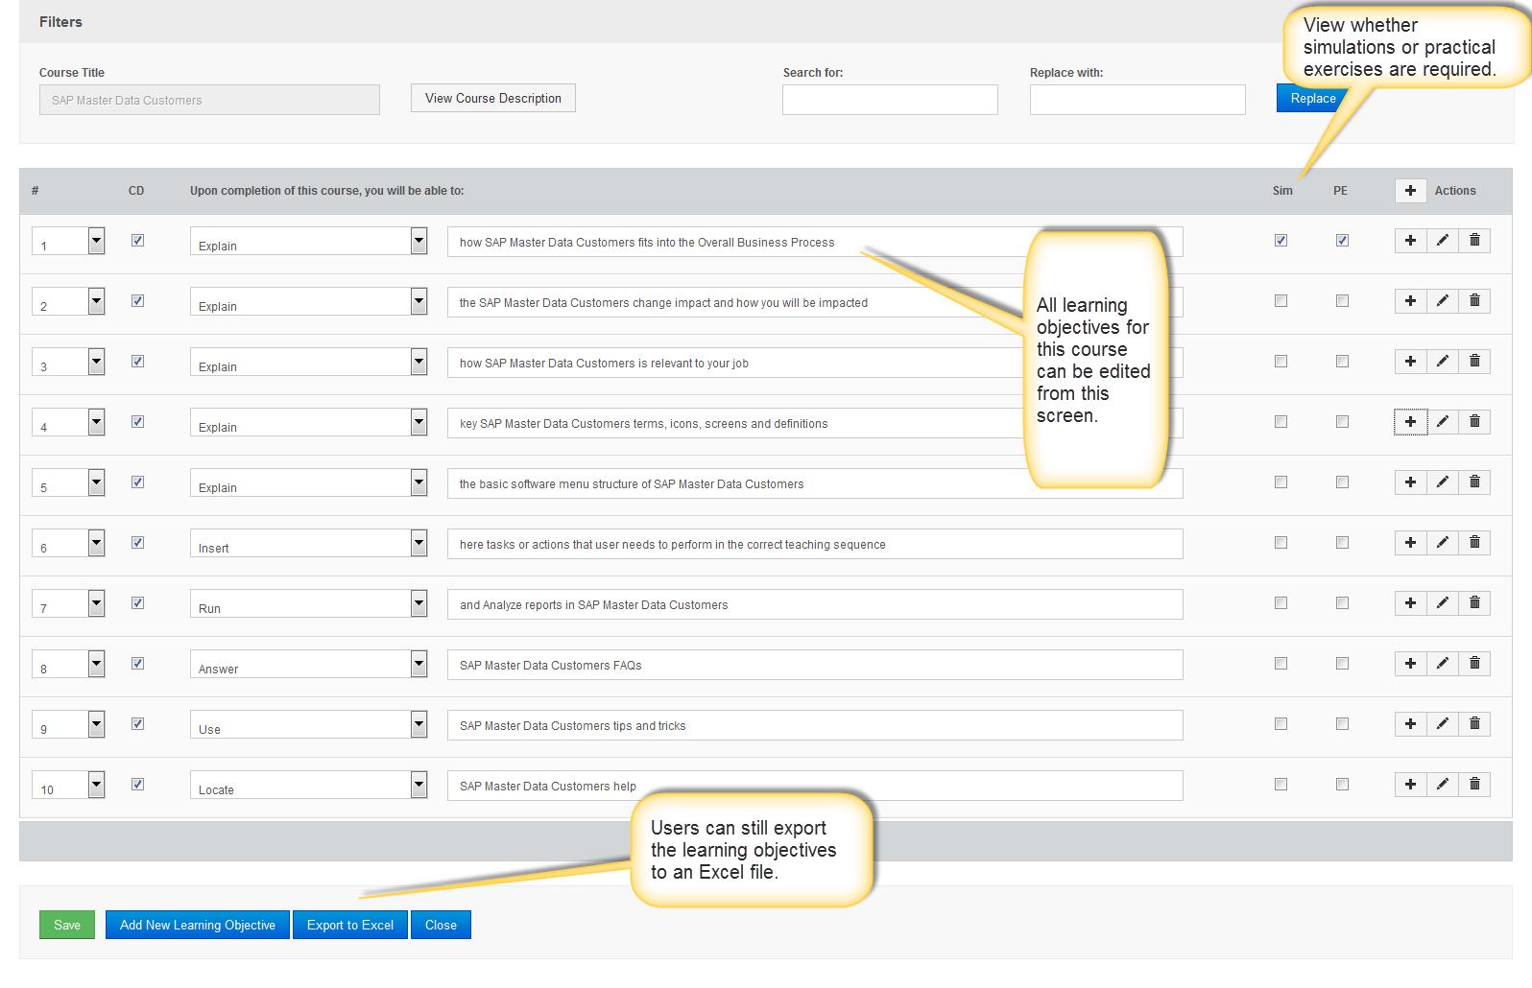This screenshot has height=988, width=1532.
Task: Delete objective 8 using the trash icon
Action: coord(1474,664)
